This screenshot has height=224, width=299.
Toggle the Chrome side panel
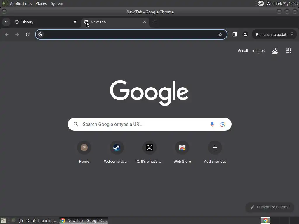pyautogui.click(x=235, y=34)
